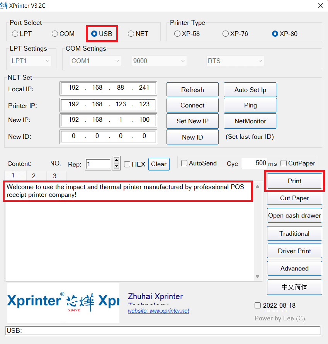The image size is (328, 344).
Task: Click the Open cash drawer button
Action: 294,216
